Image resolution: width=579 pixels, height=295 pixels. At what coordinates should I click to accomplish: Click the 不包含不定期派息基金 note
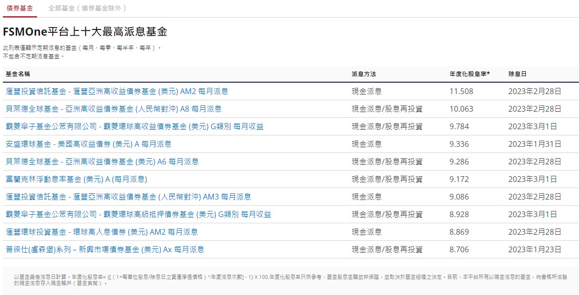click(x=33, y=56)
